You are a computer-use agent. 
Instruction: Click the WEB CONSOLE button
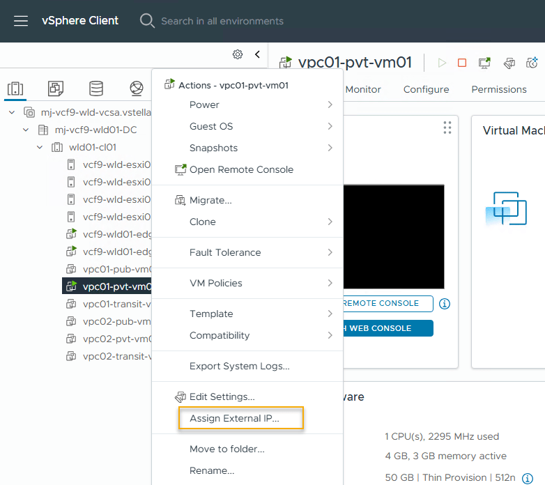[388, 328]
